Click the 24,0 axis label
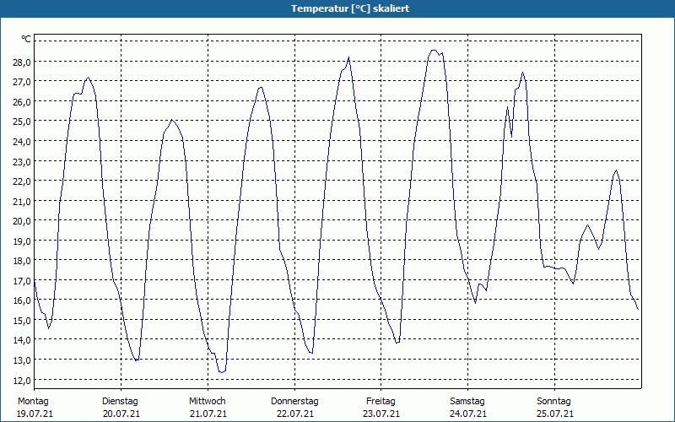 pyautogui.click(x=22, y=142)
